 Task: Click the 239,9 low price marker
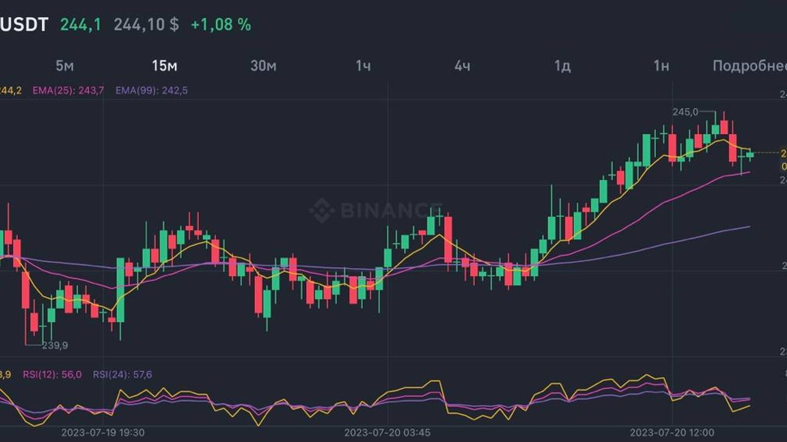tap(55, 346)
